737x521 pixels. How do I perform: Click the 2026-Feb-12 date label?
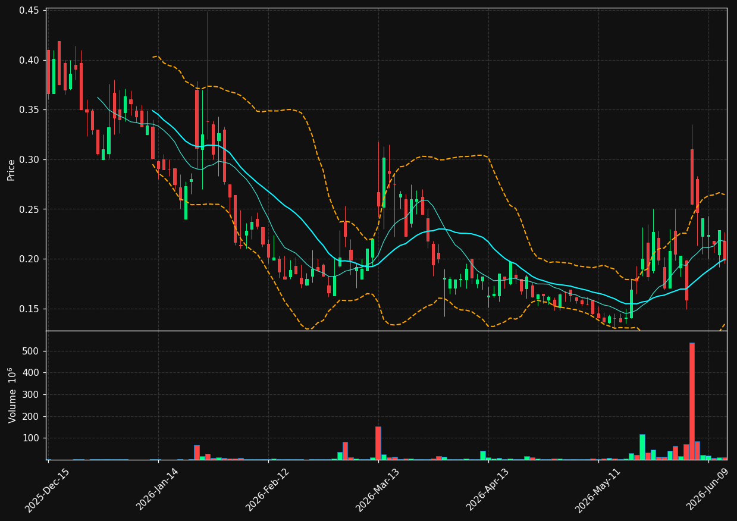pyautogui.click(x=268, y=489)
